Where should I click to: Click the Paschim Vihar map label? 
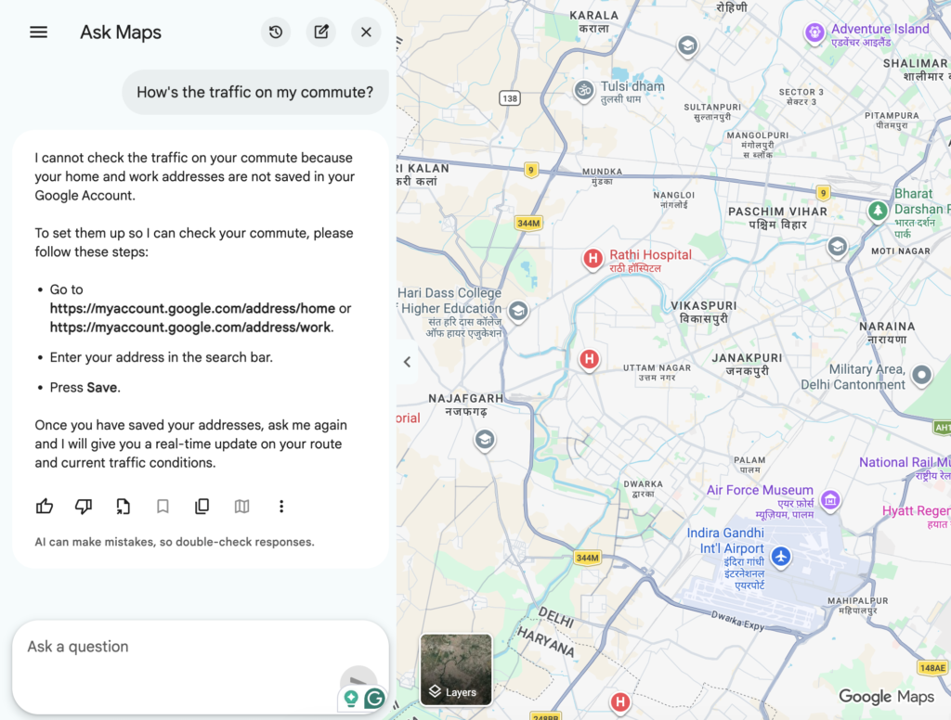(x=777, y=217)
